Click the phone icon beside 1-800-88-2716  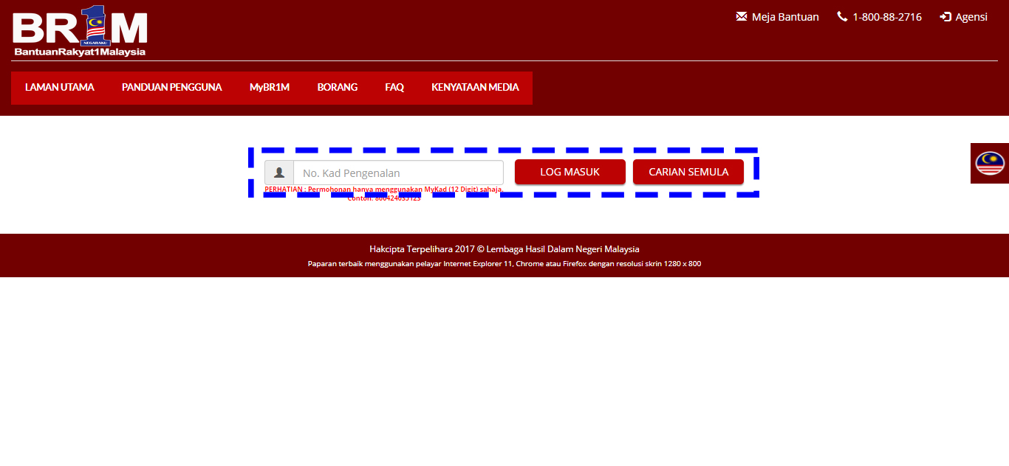842,16
